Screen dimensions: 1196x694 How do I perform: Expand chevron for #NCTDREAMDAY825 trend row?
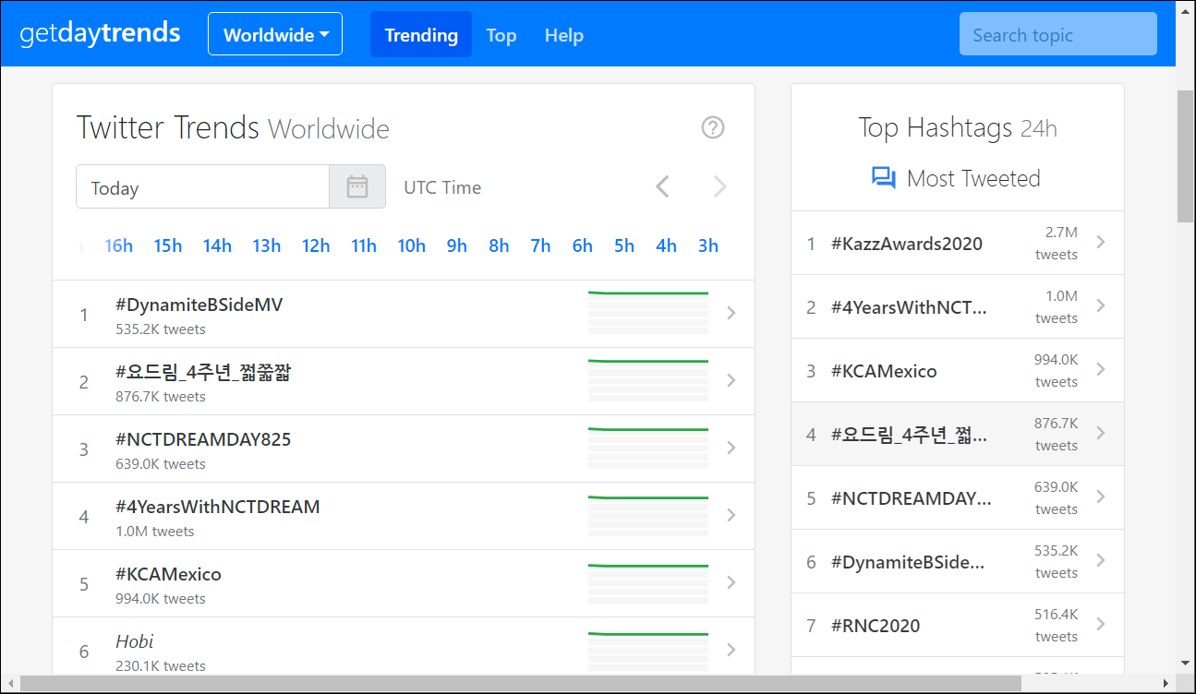(x=731, y=448)
